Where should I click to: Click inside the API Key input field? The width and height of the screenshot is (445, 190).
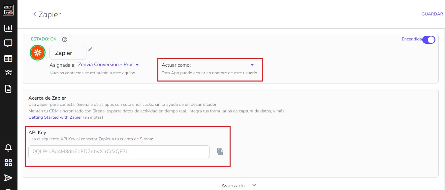(x=119, y=152)
